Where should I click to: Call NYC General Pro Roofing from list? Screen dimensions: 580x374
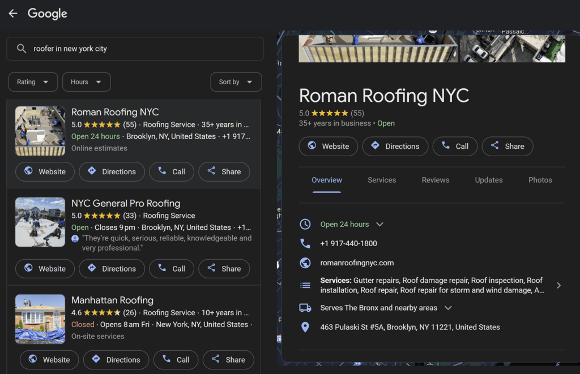172,269
